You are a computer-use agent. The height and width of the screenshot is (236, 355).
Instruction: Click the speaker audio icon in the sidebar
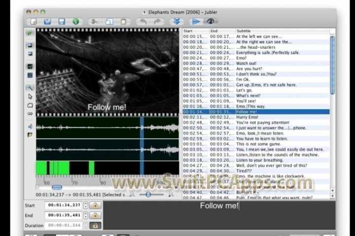click(x=30, y=126)
